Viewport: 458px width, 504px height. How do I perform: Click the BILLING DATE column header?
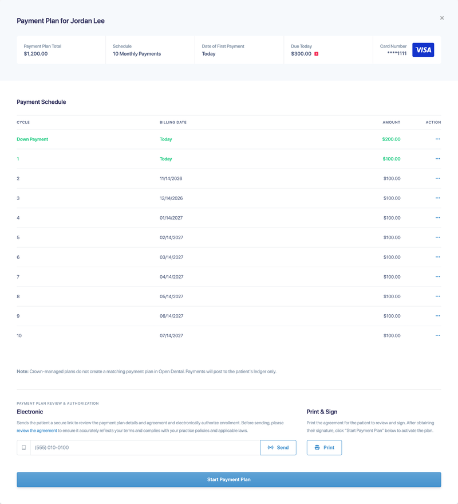tap(173, 122)
